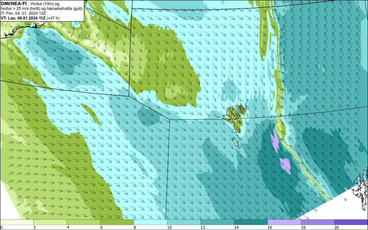Click the legend tick label "4"
The image size is (368, 230).
pyautogui.click(x=68, y=227)
